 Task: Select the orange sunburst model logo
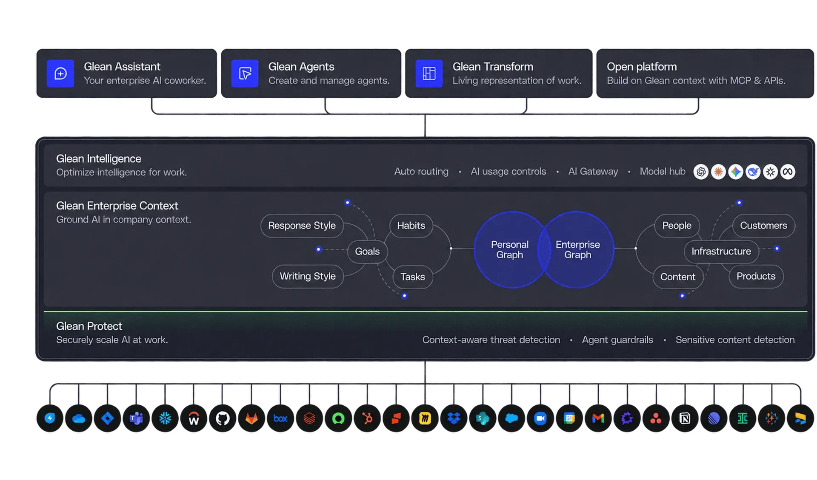[x=718, y=172]
